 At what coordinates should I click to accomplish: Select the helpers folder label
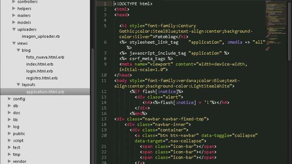coord(24,9)
